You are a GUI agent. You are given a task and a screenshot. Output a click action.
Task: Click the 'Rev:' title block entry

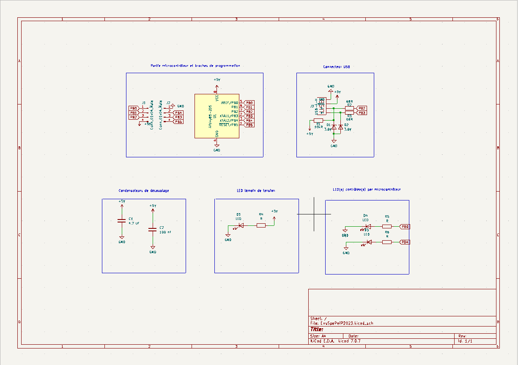[462, 336]
